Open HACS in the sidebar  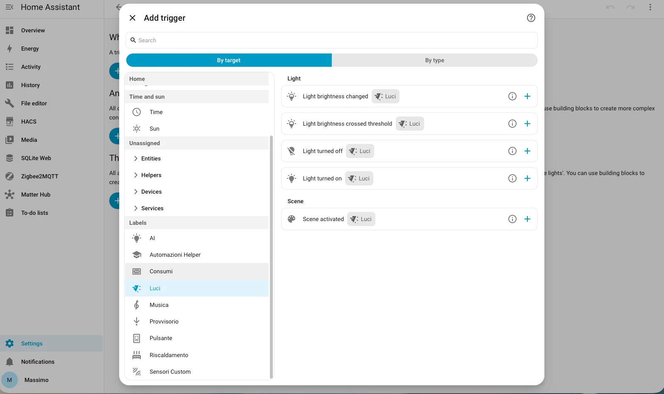tap(51, 122)
